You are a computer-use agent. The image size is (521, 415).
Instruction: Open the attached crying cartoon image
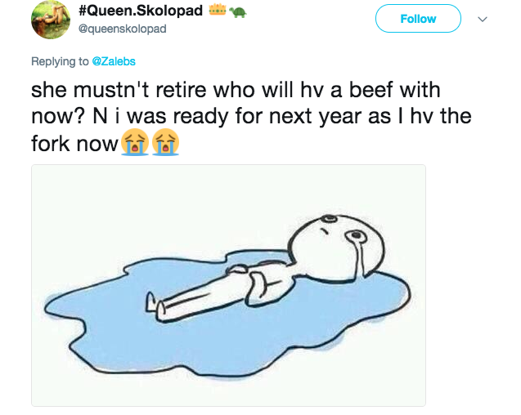pos(229,285)
